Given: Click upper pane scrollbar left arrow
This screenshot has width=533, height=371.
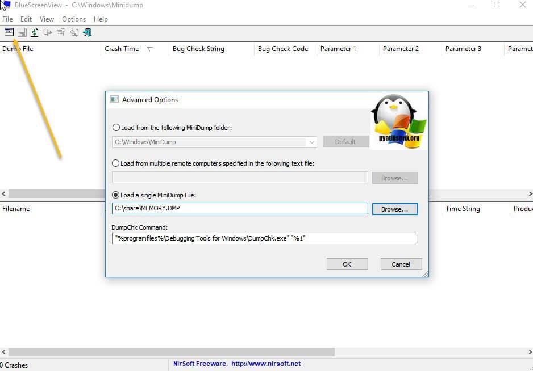Looking at the screenshot, I should [4, 194].
